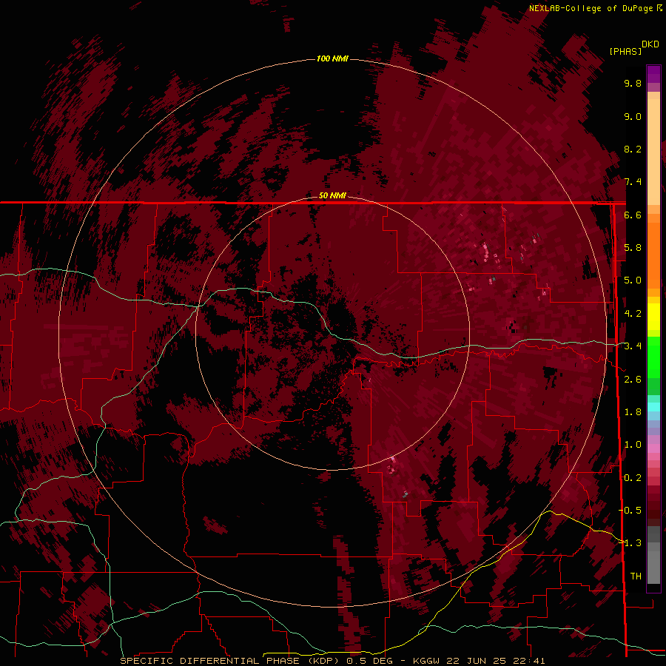Click the 7.4 scale value

[633, 182]
